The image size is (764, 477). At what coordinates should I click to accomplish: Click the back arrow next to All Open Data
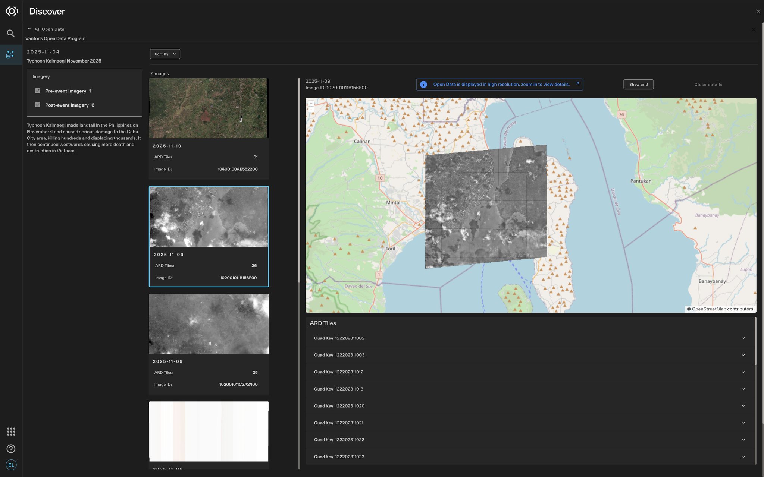pyautogui.click(x=29, y=29)
